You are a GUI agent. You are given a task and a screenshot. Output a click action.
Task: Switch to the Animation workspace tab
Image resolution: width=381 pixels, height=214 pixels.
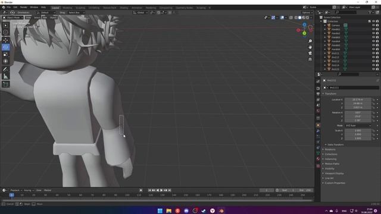tap(137, 8)
